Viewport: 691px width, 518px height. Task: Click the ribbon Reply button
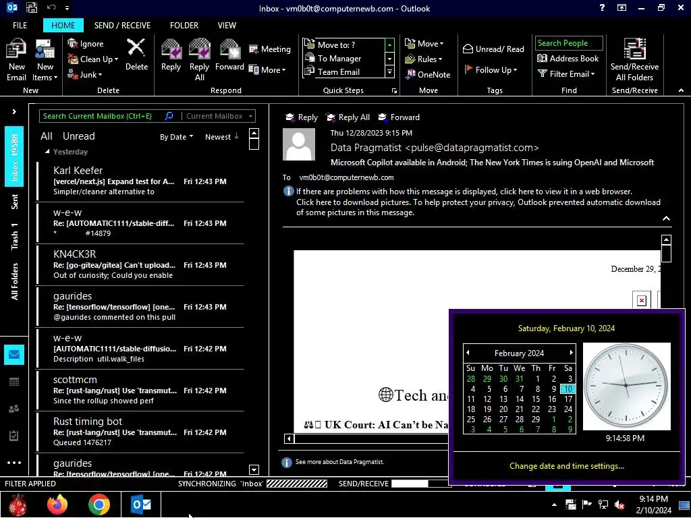click(x=171, y=55)
